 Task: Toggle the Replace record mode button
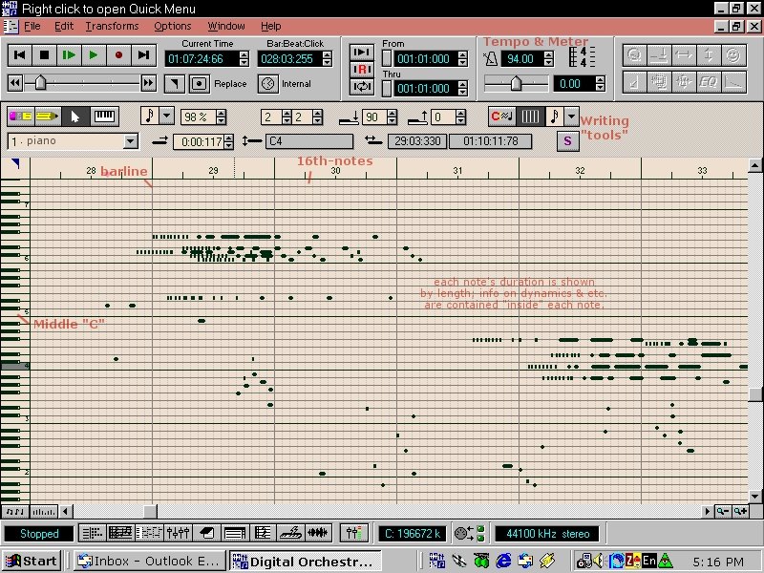tap(199, 84)
